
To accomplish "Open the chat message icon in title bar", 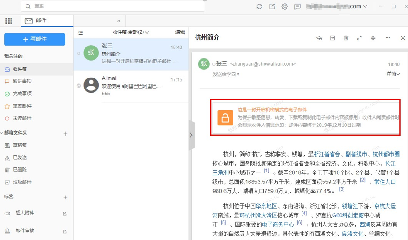I will 297,6.
